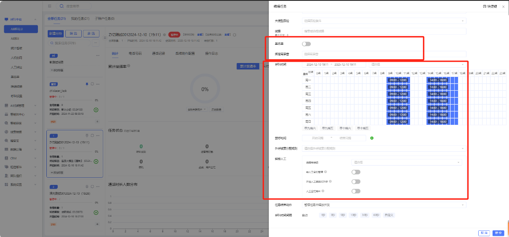Screen dimensions: 509x237
Task: Close the 编辑任务 drawer with X
Action: coord(503,7)
